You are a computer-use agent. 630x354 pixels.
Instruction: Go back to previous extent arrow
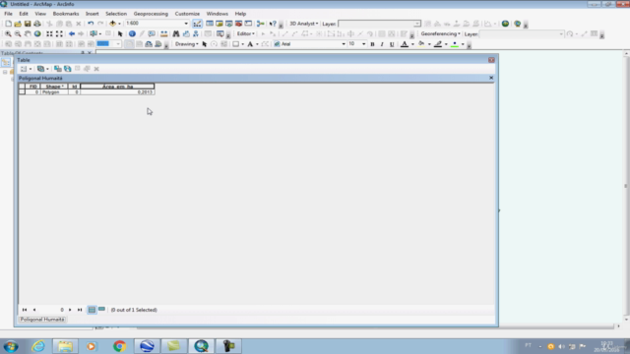click(x=72, y=34)
